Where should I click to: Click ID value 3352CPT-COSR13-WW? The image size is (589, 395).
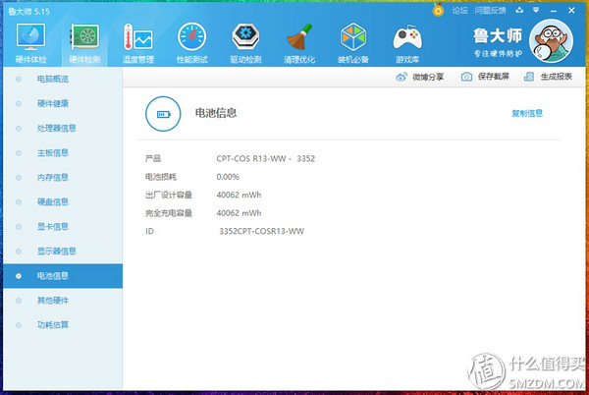coord(261,231)
